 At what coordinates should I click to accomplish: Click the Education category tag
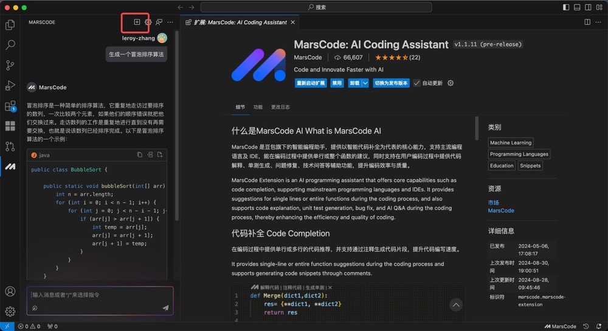click(502, 166)
